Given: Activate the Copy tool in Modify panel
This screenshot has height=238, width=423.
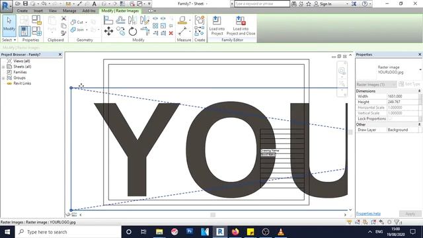Looking at the screenshot, I should coord(120,31).
